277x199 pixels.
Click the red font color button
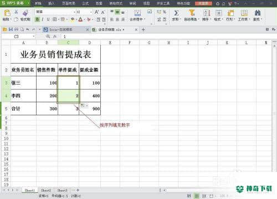[x=80, y=19]
